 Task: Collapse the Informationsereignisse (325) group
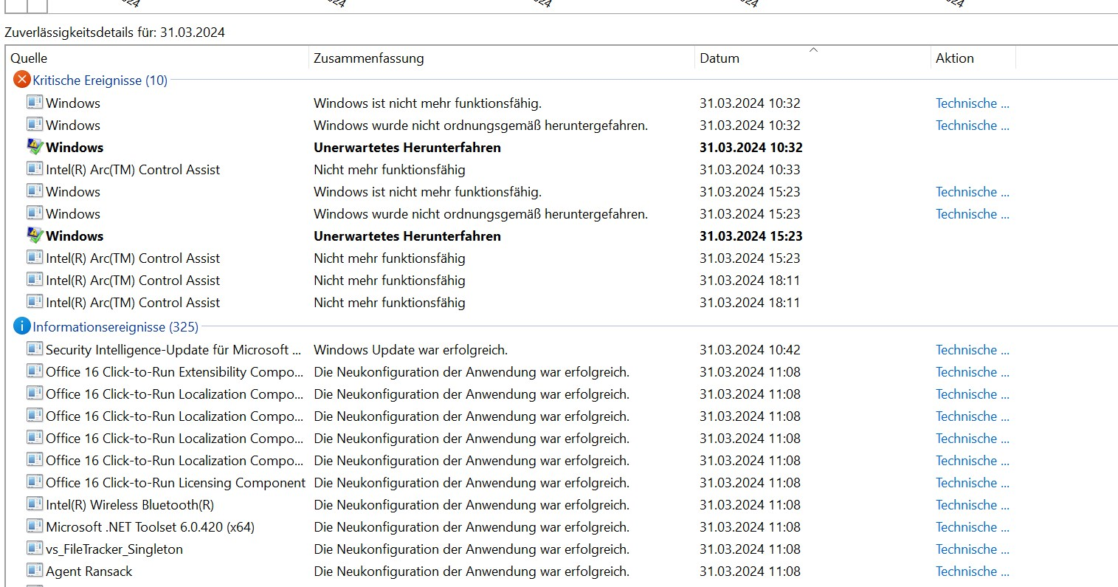[115, 327]
